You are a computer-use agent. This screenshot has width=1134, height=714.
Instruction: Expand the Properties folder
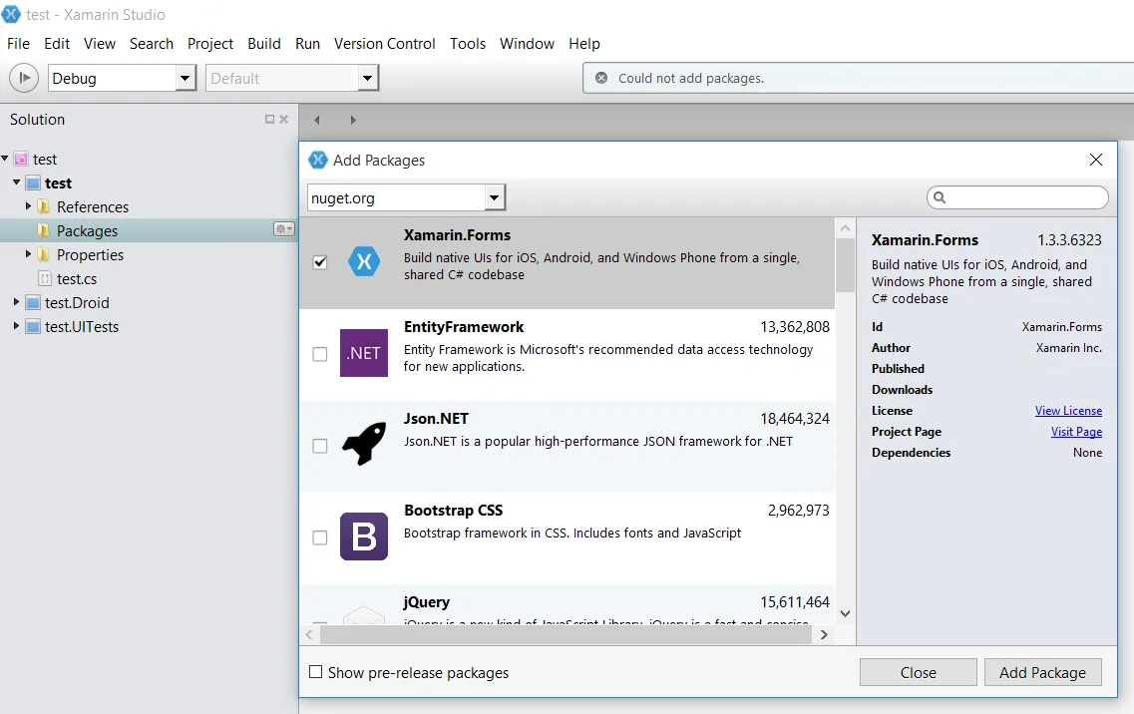coord(28,254)
